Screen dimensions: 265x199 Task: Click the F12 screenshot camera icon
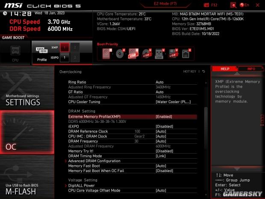(x=206, y=5)
